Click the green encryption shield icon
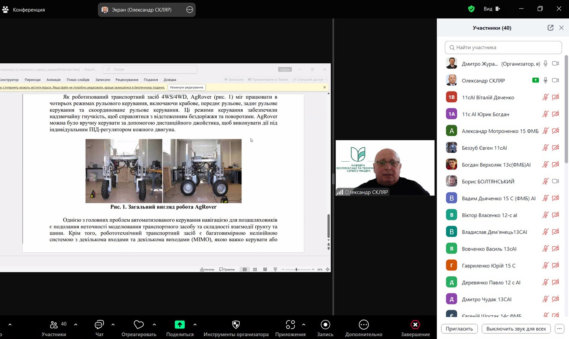This screenshot has width=569, height=339. coord(471,9)
